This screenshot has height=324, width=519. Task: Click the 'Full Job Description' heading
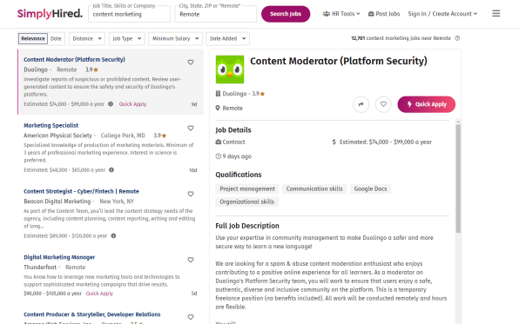coord(247,226)
